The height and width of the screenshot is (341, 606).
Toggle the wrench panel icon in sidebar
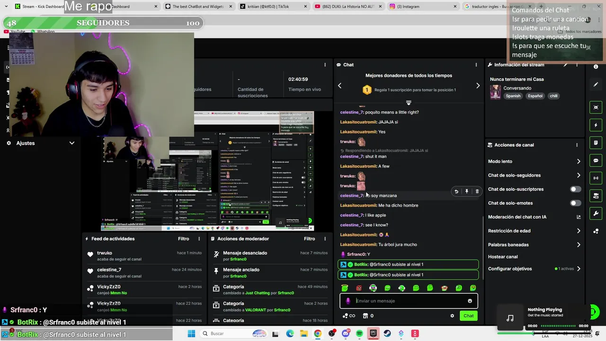596,213
